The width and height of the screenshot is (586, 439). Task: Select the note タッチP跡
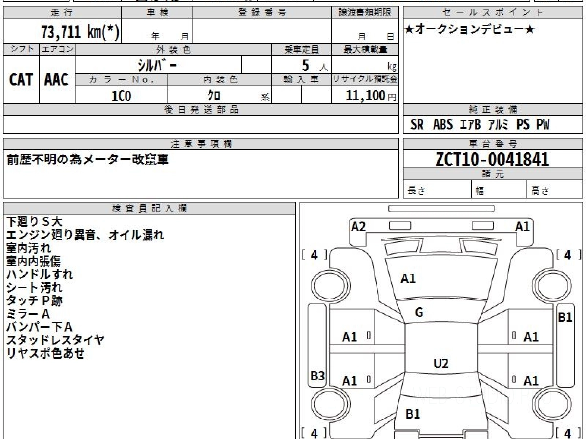coord(34,301)
